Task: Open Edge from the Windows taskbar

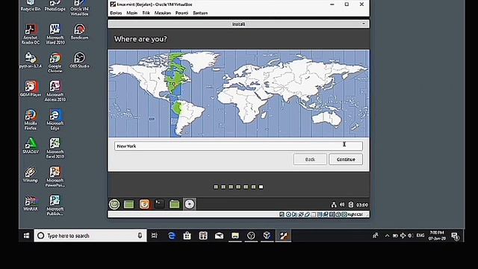Action: pos(172,235)
